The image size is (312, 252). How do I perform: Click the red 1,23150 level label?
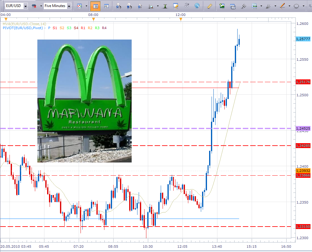(303, 227)
